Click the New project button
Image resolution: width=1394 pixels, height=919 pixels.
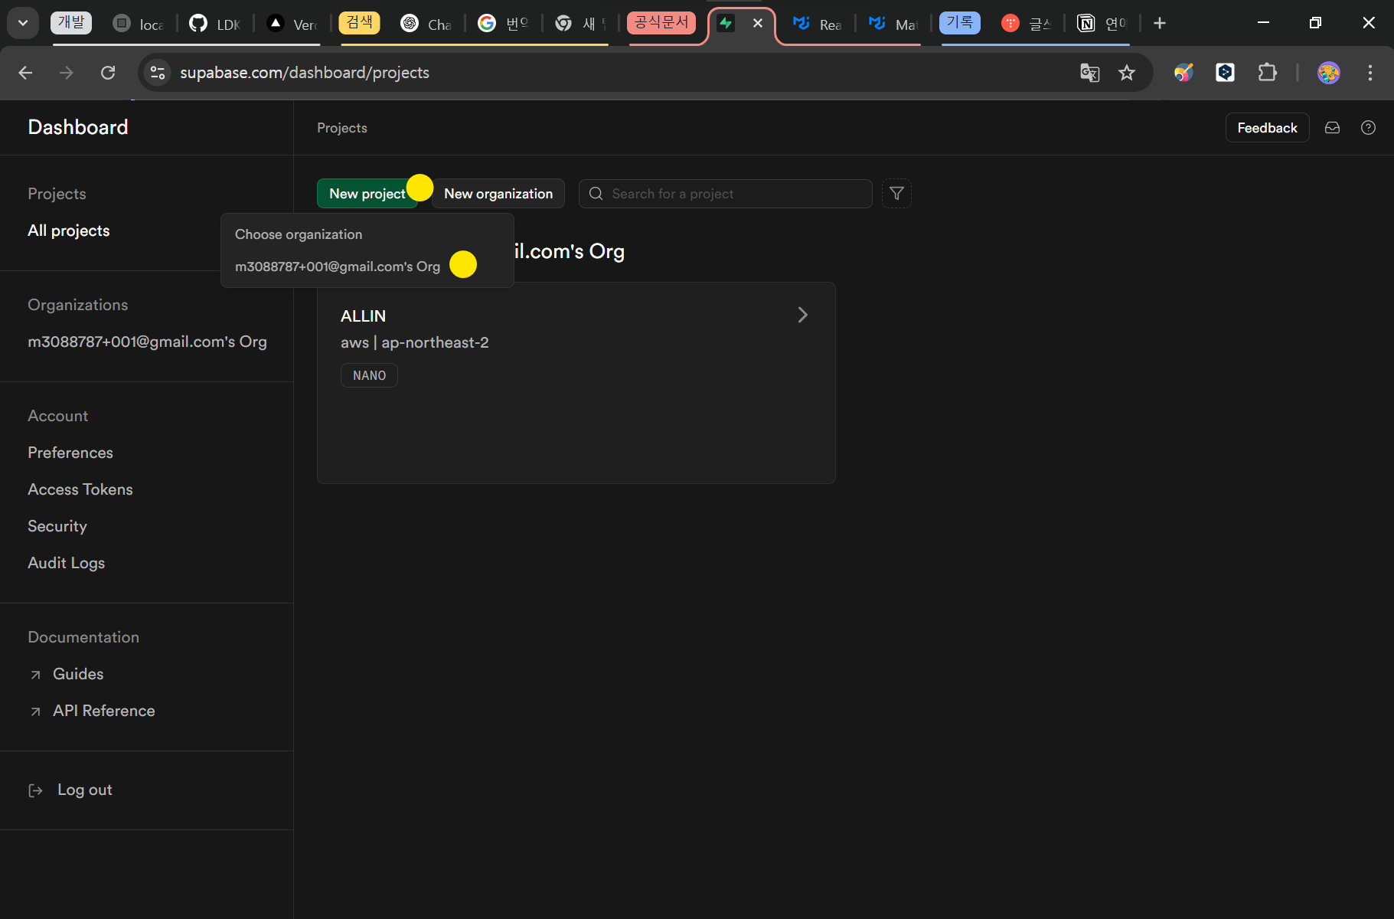[x=367, y=194]
